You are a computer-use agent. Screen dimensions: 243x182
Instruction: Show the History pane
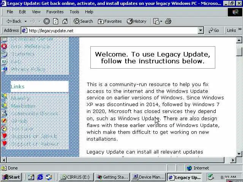pos(137,21)
